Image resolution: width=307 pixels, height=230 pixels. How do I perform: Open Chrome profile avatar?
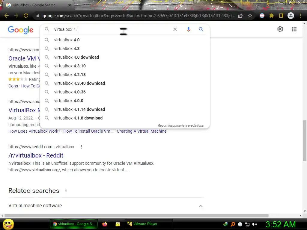[x=291, y=16]
